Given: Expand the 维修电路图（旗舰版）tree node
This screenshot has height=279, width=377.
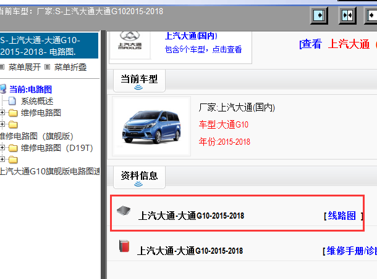Looking at the screenshot, I should click(2, 124).
